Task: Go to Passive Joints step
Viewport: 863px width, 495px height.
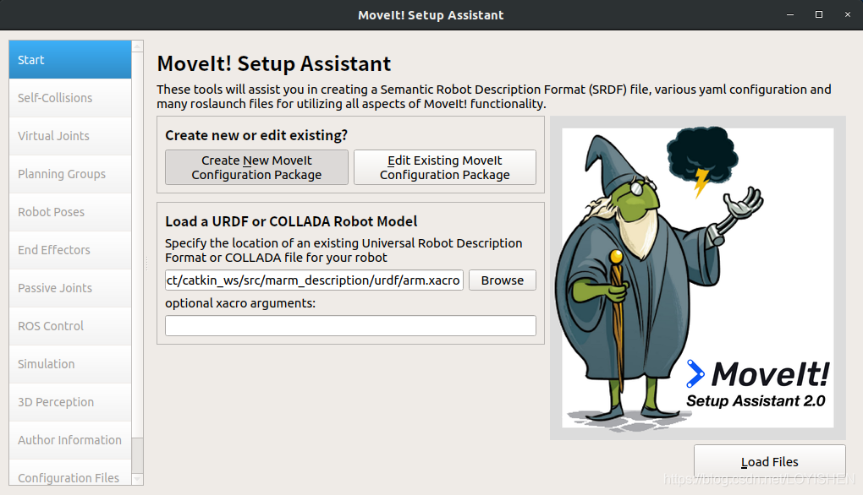Action: (70, 288)
